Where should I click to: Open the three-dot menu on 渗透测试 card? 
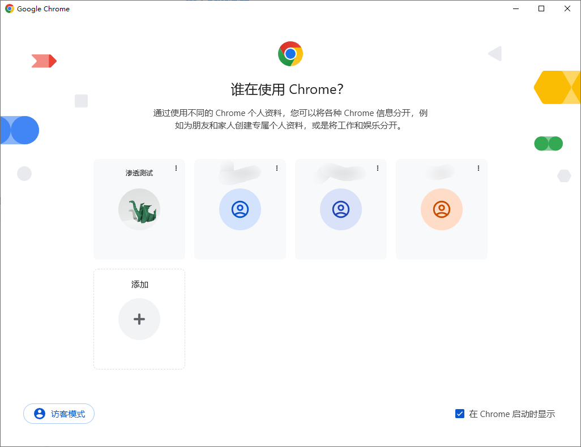point(176,168)
